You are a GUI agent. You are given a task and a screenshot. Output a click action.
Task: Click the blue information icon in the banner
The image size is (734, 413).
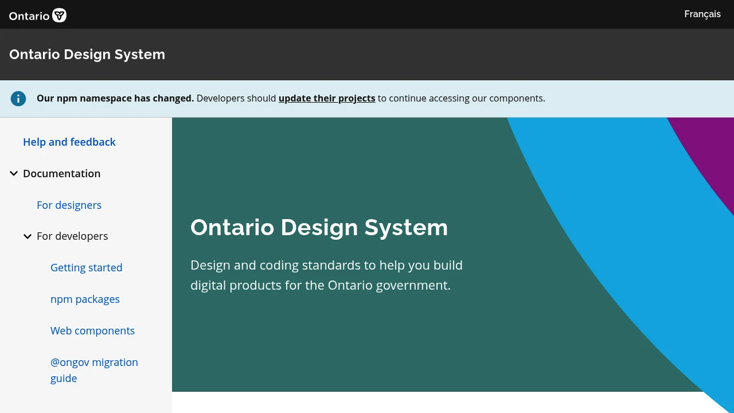[18, 99]
